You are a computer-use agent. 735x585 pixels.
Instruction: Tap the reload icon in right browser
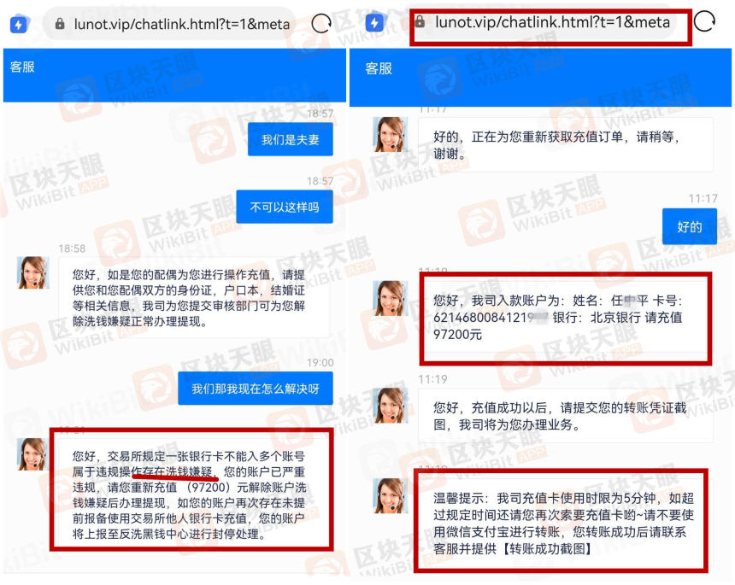704,22
